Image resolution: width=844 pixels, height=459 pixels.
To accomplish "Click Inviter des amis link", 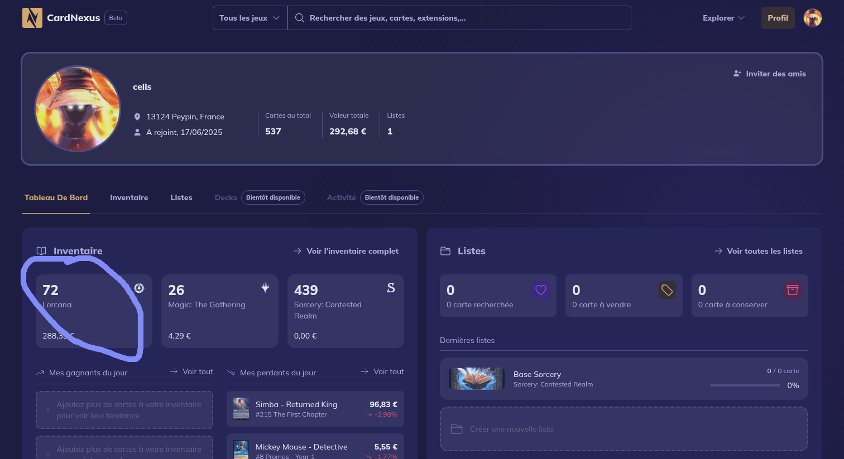I will (770, 74).
